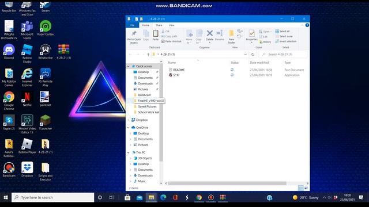Screen dimensions: 369x207
Task: Collapse the OneDrive tree node
Action: [129, 128]
